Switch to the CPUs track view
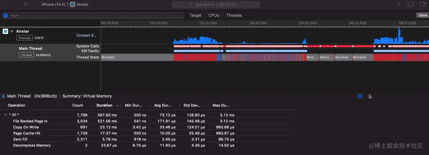This screenshot has width=429, height=155. click(x=213, y=15)
